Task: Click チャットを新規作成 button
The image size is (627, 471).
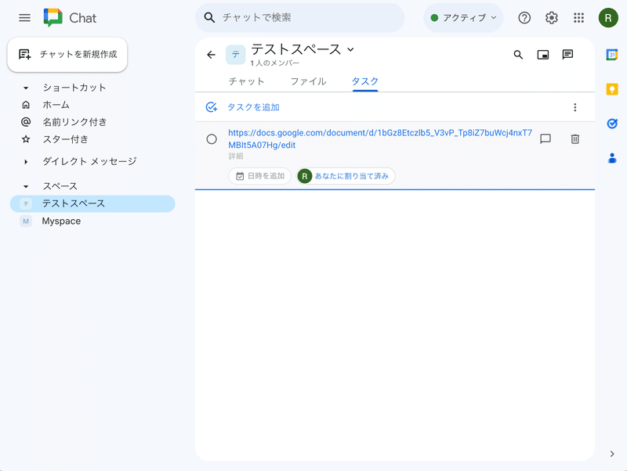Action: click(x=67, y=55)
